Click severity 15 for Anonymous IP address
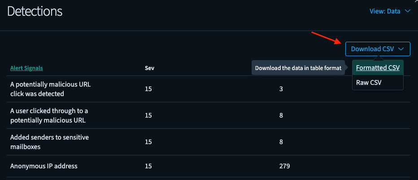 pyautogui.click(x=148, y=166)
